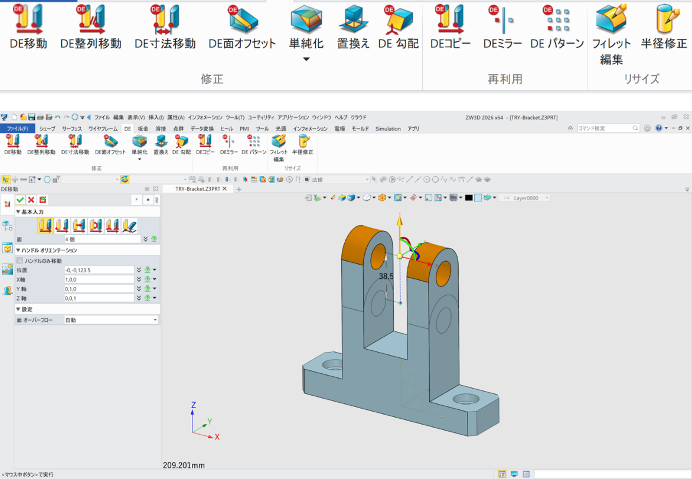The width and height of the screenshot is (692, 479).
Task: Cancel the DE移動 command with the red X
Action: click(x=31, y=200)
